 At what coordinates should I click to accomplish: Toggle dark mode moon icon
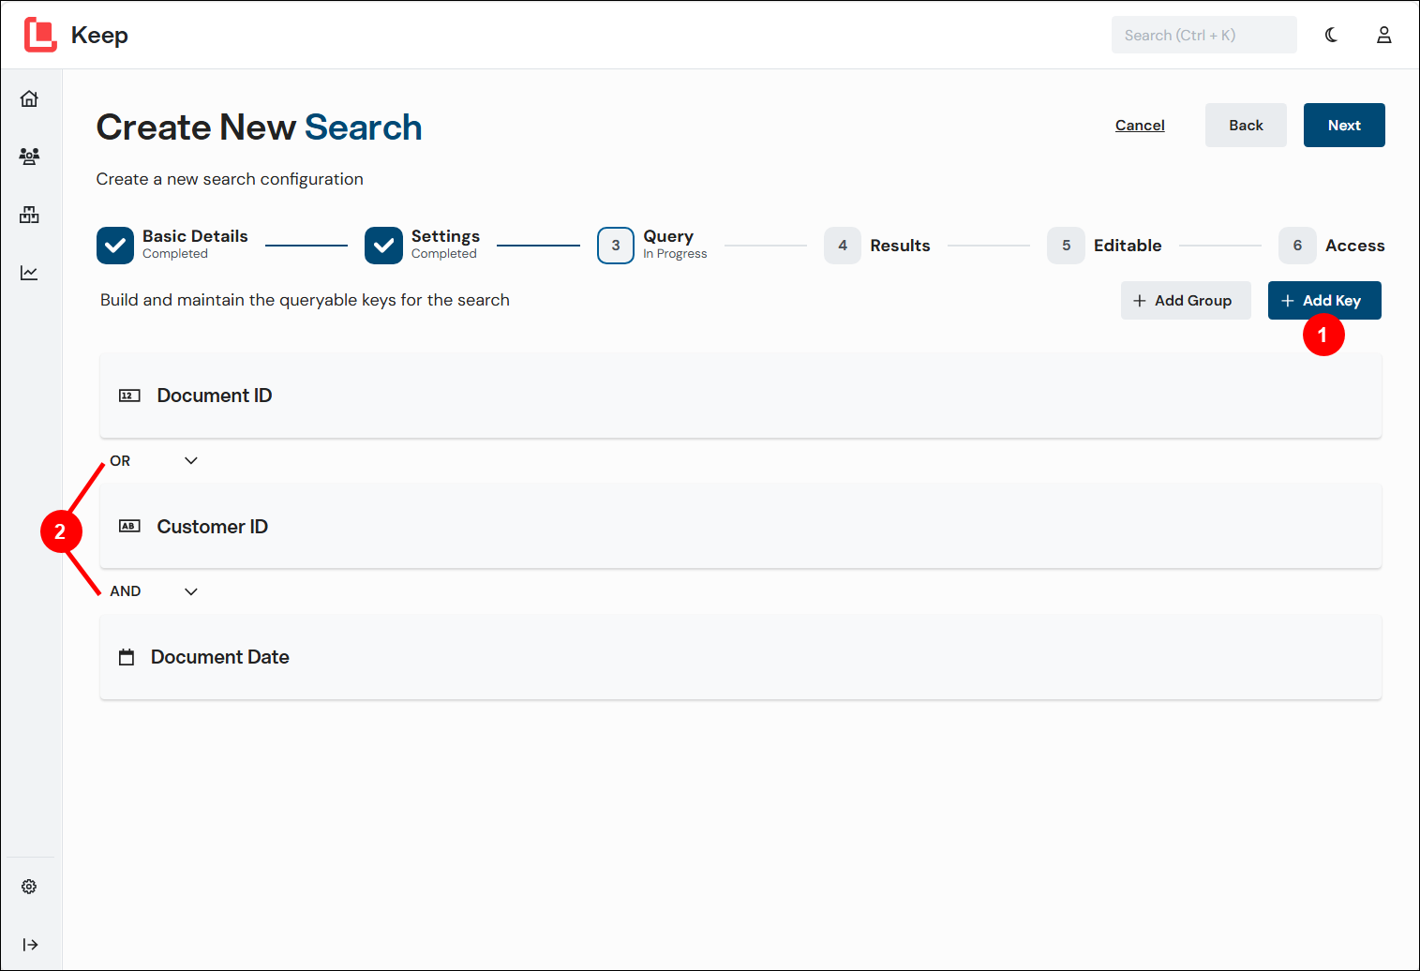coord(1331,35)
